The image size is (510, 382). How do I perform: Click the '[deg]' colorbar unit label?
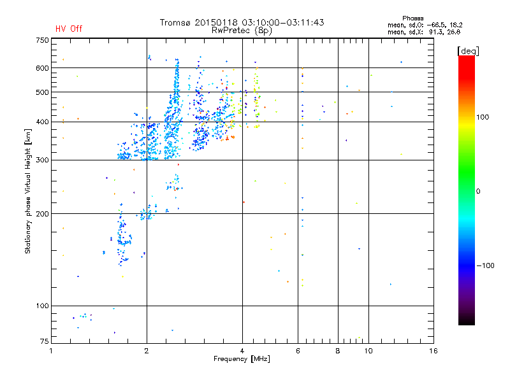click(x=468, y=52)
